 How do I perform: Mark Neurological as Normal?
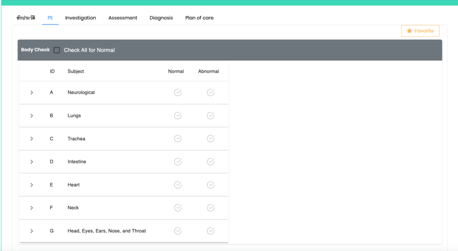[178, 92]
